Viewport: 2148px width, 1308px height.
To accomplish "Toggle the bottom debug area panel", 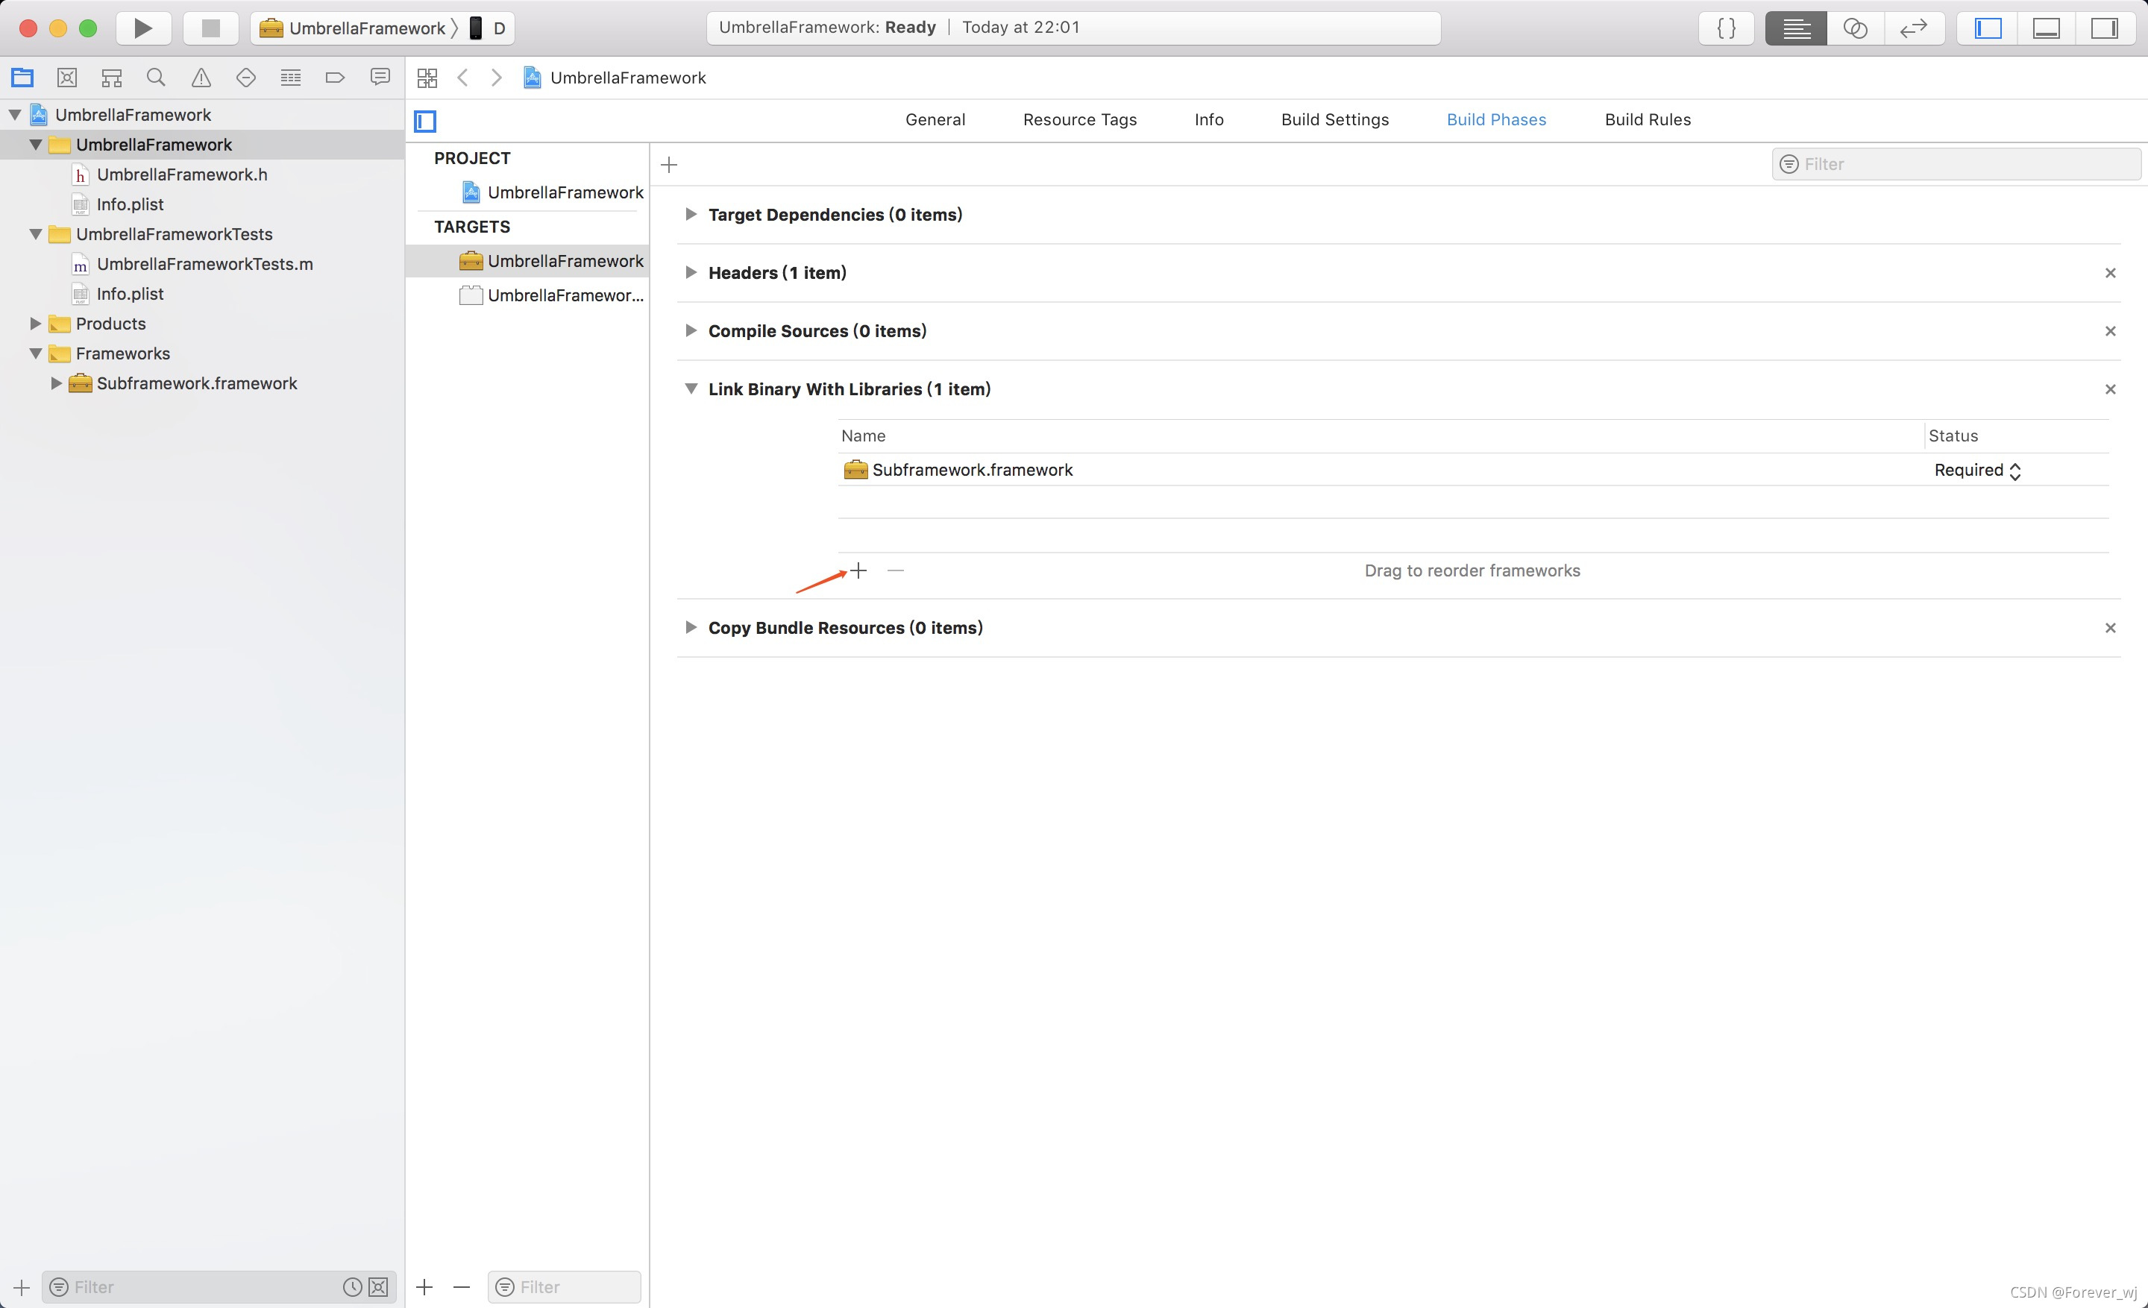I will (x=2046, y=28).
